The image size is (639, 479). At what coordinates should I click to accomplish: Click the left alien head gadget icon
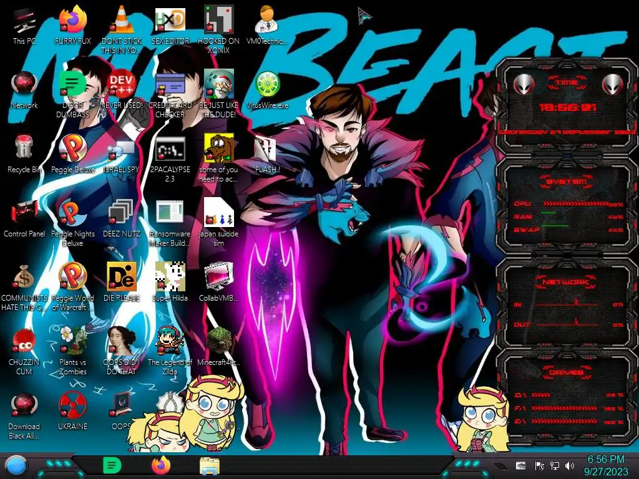[x=523, y=84]
